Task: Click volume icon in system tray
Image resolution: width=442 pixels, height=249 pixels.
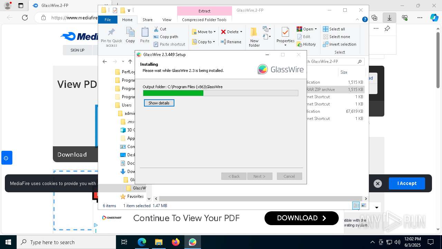Action: [x=397, y=242]
